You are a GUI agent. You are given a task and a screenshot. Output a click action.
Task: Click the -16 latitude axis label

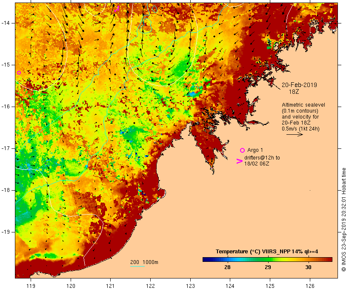click(6, 107)
